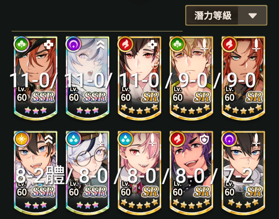Pick the purple-haired SR card with shield
Image resolution: width=279 pixels, height=219 pixels.
point(192,173)
